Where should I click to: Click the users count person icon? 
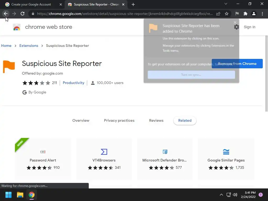click(x=93, y=83)
